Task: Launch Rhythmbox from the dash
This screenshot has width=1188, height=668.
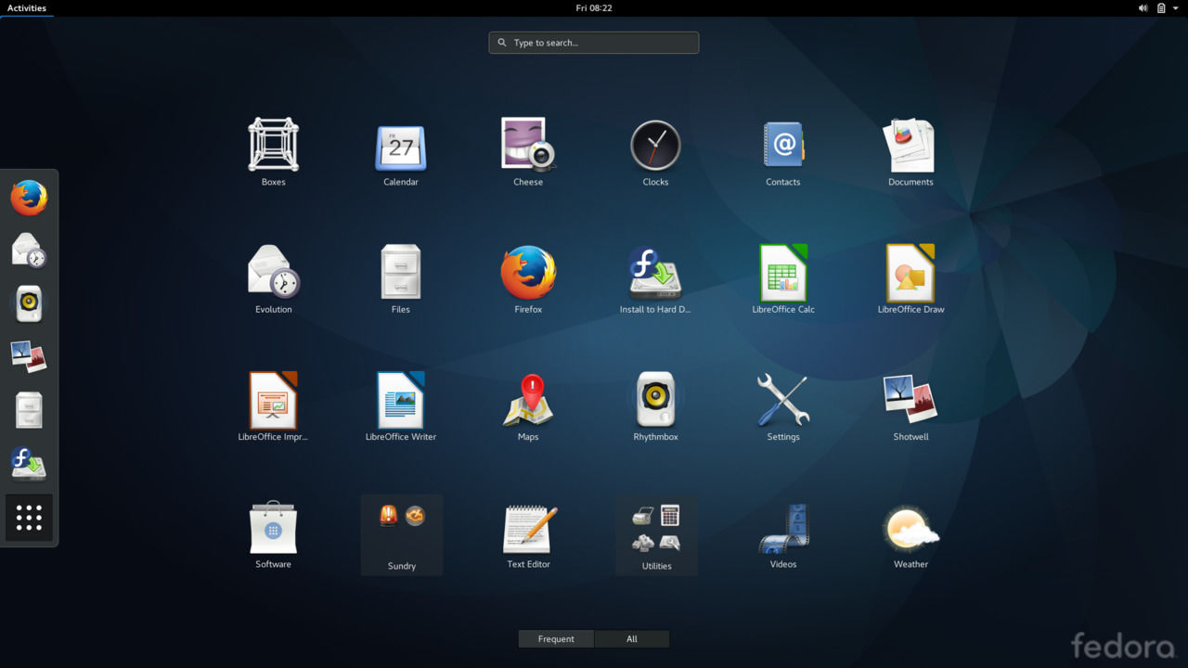Action: (29, 304)
